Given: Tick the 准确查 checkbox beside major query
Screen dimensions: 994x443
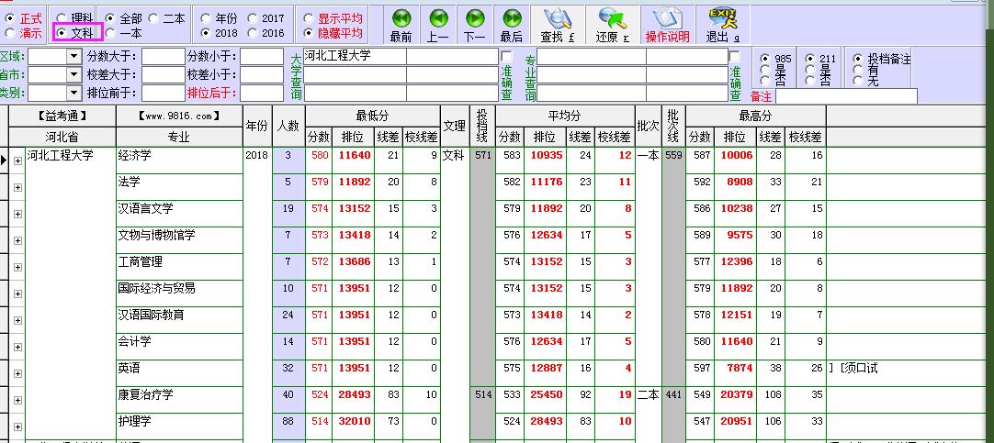Looking at the screenshot, I should click(734, 56).
